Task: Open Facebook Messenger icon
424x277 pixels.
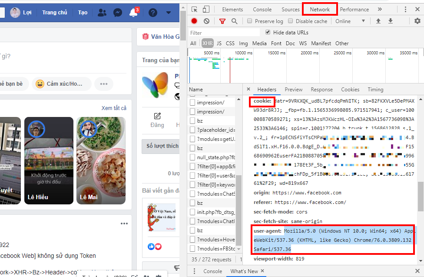Action: point(117,13)
